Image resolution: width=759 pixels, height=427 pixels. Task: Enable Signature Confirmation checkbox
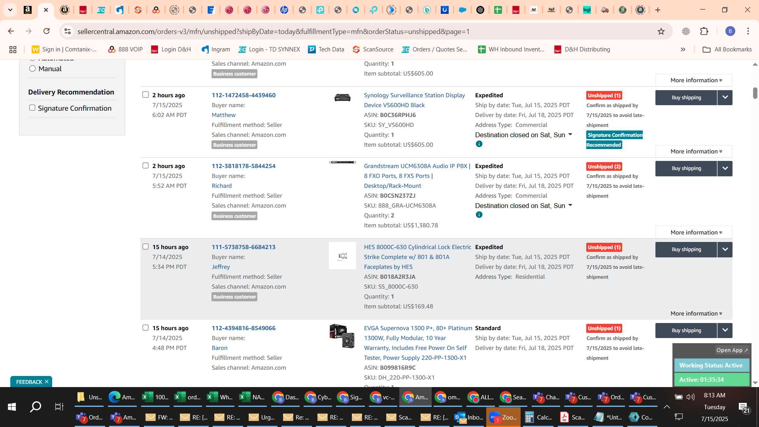tap(32, 108)
